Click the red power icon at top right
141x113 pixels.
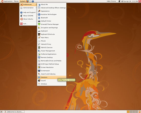pos(140,1)
